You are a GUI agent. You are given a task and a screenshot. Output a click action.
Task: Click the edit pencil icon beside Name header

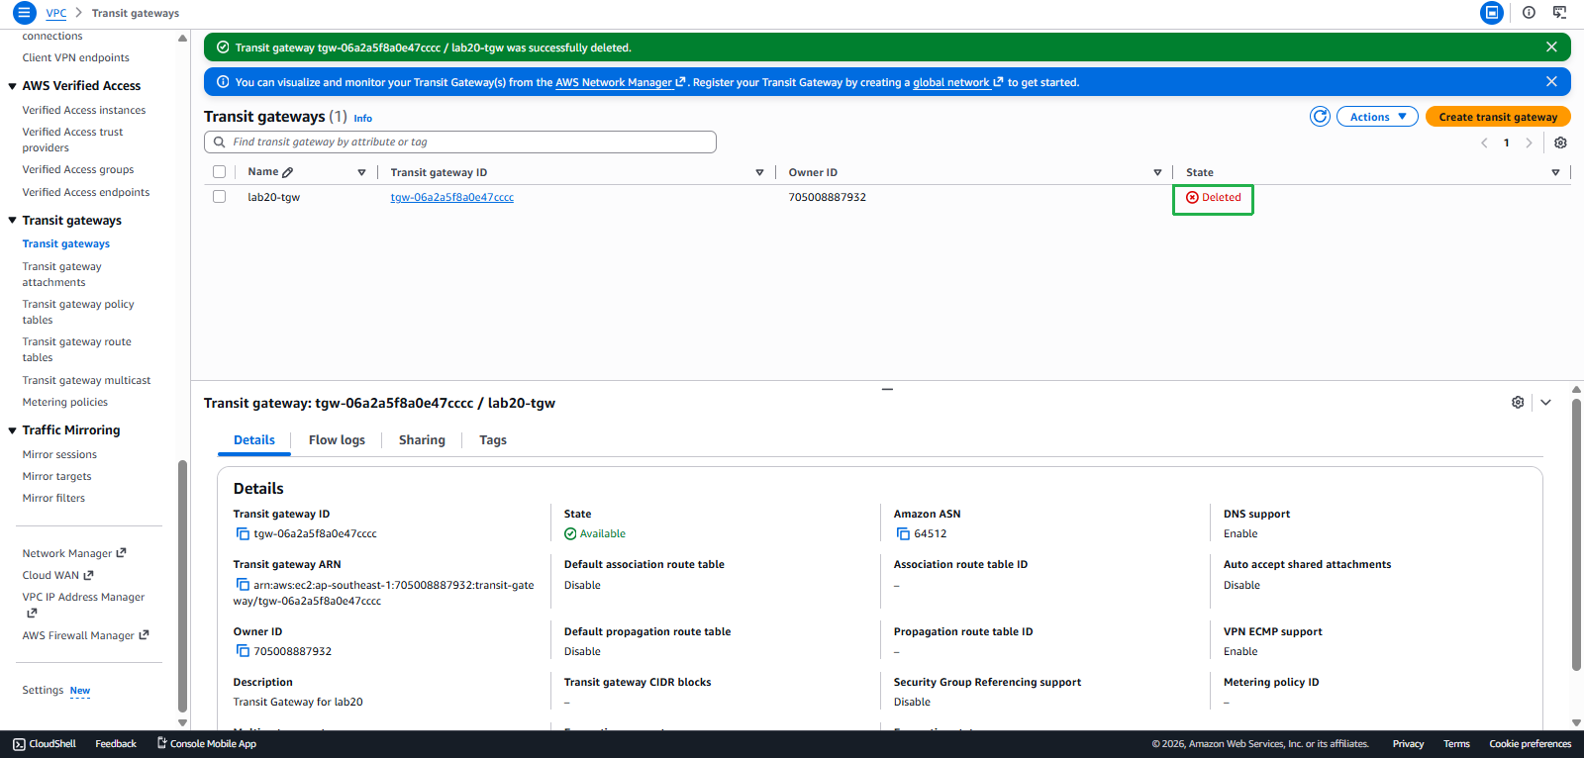[x=288, y=172]
